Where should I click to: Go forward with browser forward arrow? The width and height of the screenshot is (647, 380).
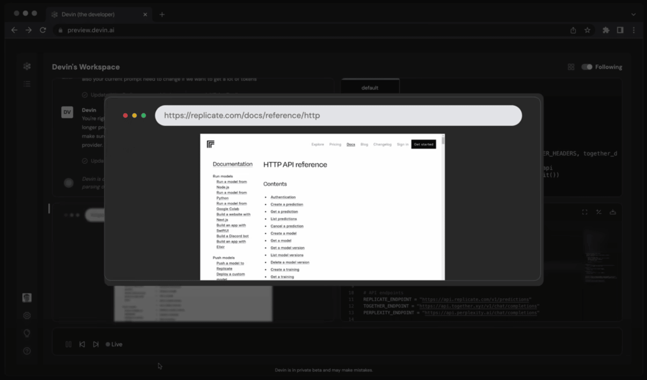click(x=29, y=30)
